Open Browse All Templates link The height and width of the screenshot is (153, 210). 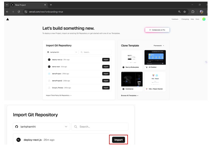pos(130,96)
